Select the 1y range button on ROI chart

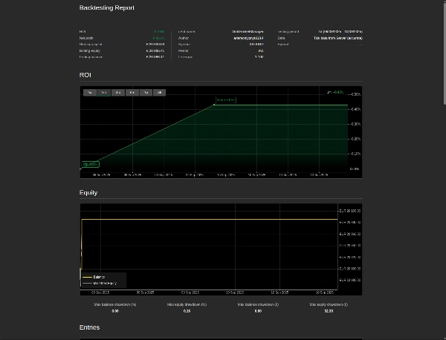[146, 93]
